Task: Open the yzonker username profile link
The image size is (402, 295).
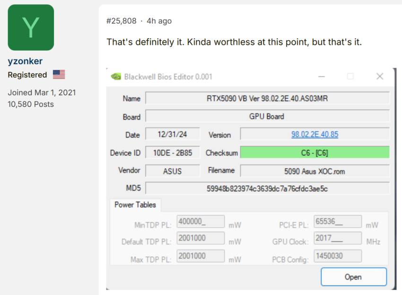Action: click(x=26, y=61)
